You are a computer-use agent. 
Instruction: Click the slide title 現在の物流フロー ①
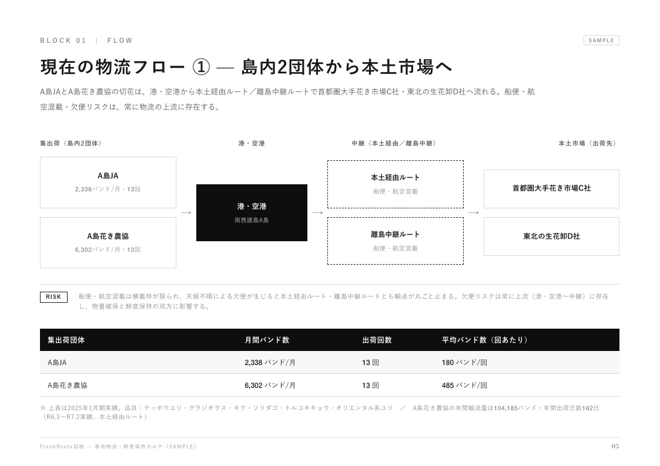(125, 67)
